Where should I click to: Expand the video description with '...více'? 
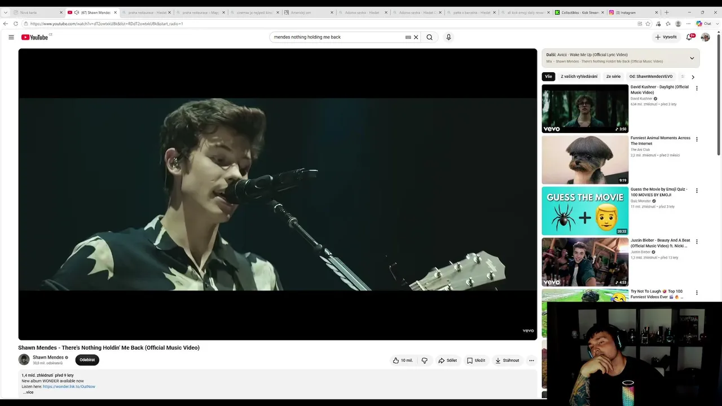(x=28, y=392)
